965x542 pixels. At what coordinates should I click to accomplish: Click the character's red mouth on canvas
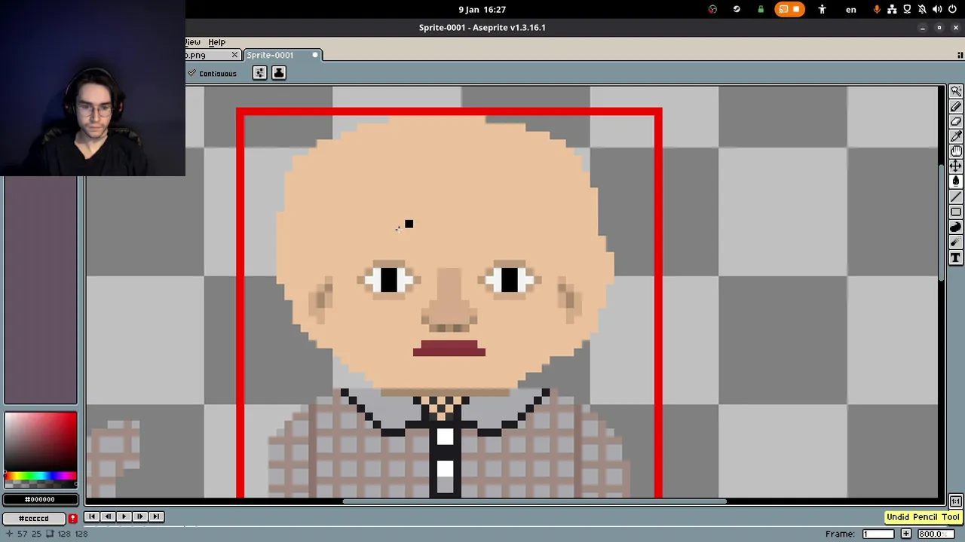[449, 349]
